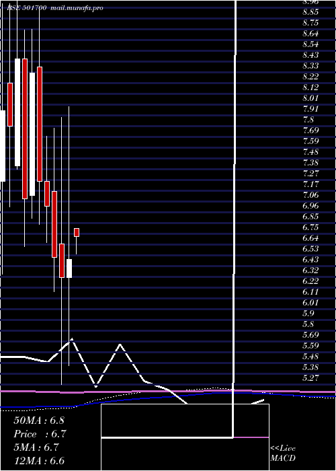Click the 5.59 price axis label
336x471 pixels.
310,345
